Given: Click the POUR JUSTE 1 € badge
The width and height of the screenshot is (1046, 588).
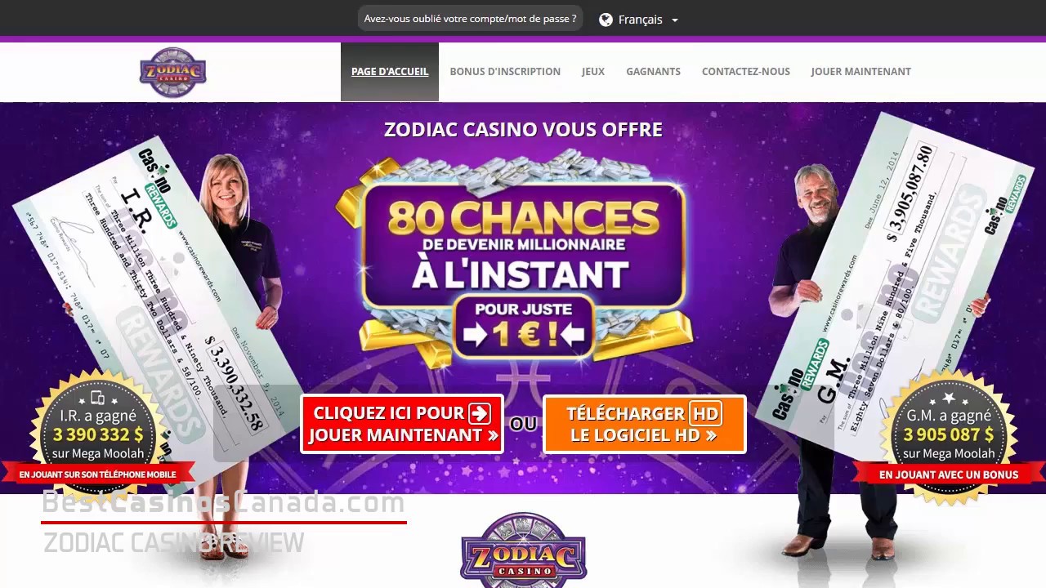Looking at the screenshot, I should [x=524, y=327].
